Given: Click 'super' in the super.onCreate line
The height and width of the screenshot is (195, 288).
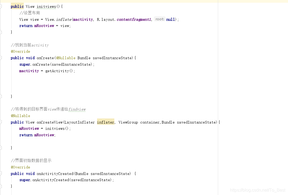Looking at the screenshot, I should [x=25, y=64].
